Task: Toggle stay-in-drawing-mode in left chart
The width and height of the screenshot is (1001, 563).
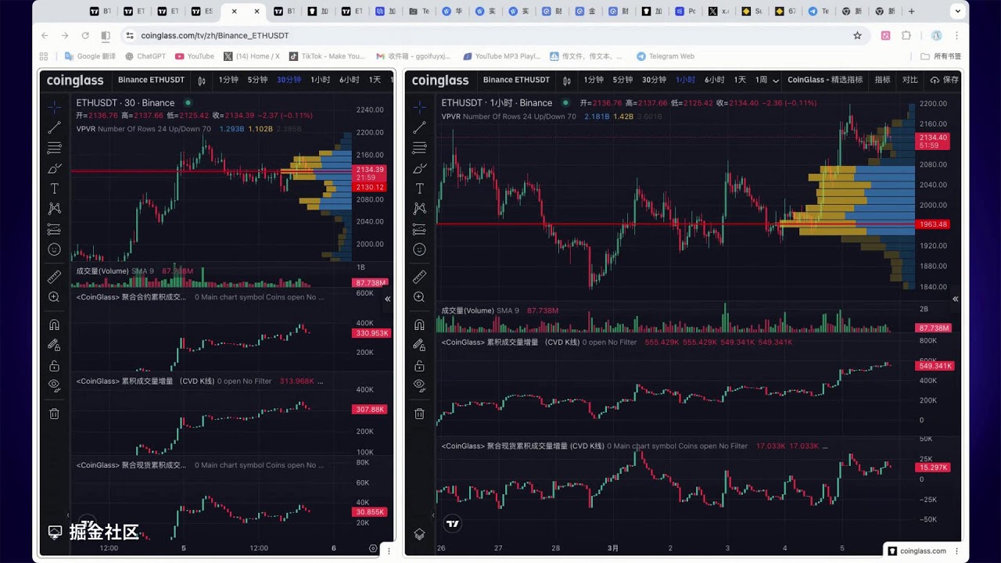Action: (x=54, y=345)
